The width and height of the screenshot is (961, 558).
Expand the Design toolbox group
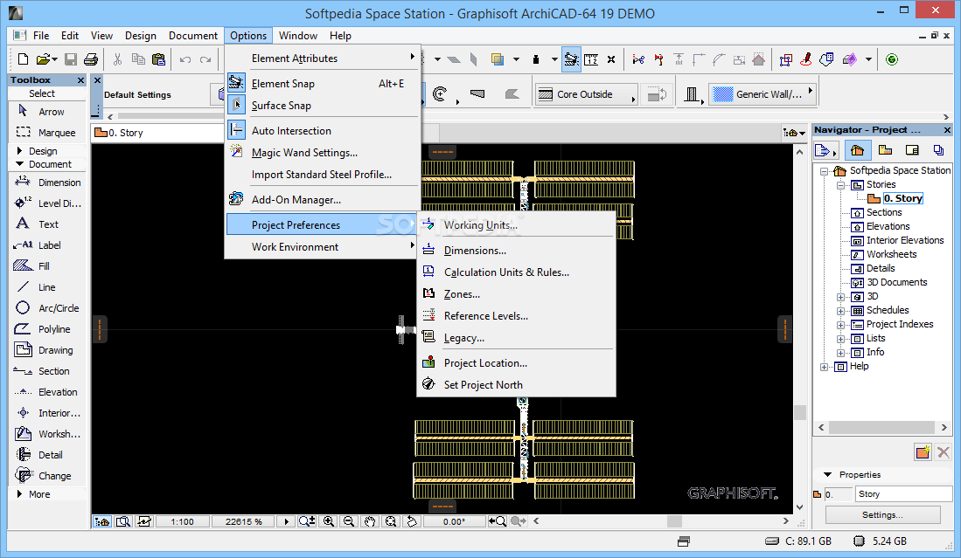(x=19, y=150)
